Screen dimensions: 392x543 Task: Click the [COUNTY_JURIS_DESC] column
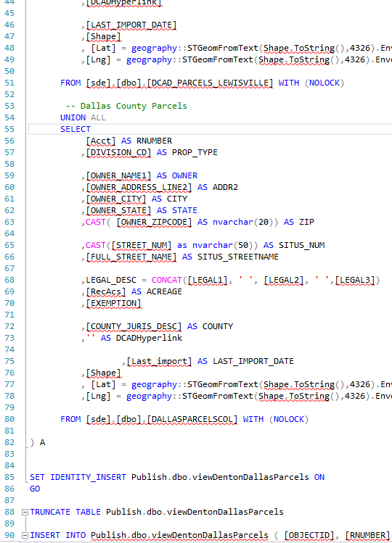point(134,326)
